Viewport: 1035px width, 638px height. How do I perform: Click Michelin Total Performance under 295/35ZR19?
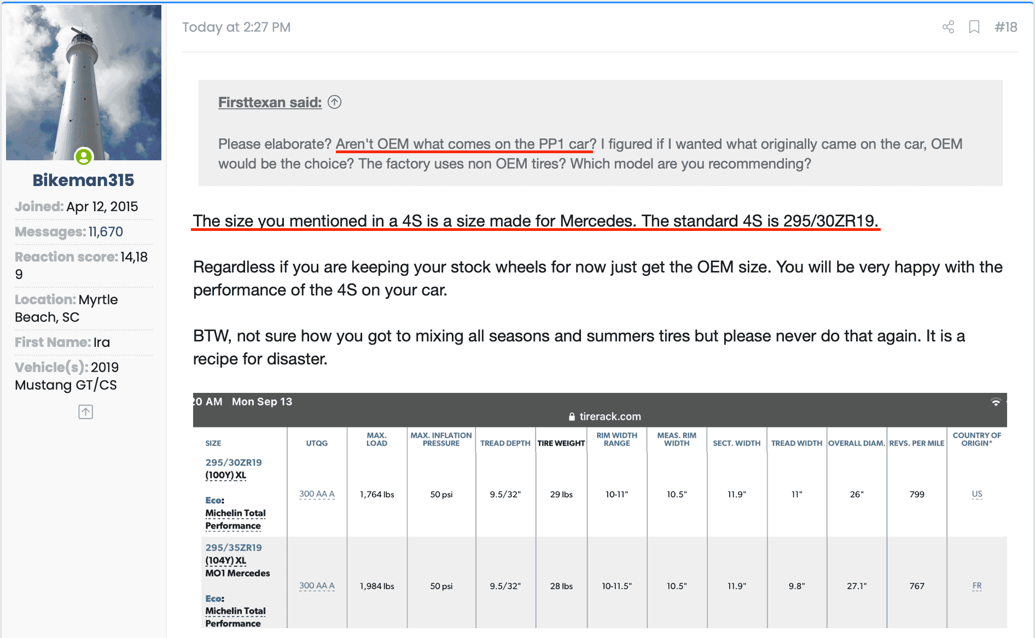tap(235, 617)
